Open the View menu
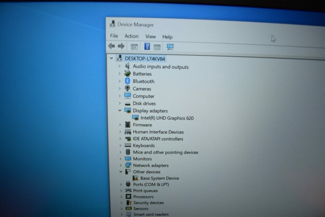 [150, 36]
